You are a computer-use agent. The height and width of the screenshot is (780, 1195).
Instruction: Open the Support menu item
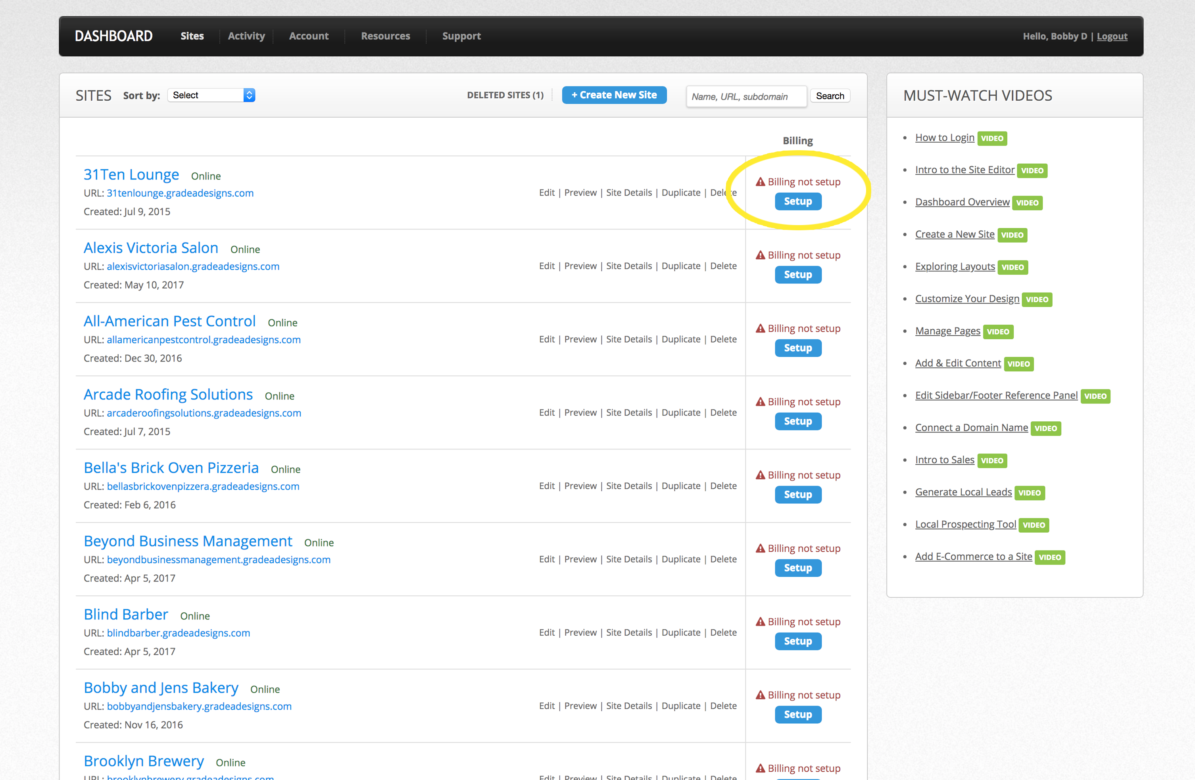point(461,36)
